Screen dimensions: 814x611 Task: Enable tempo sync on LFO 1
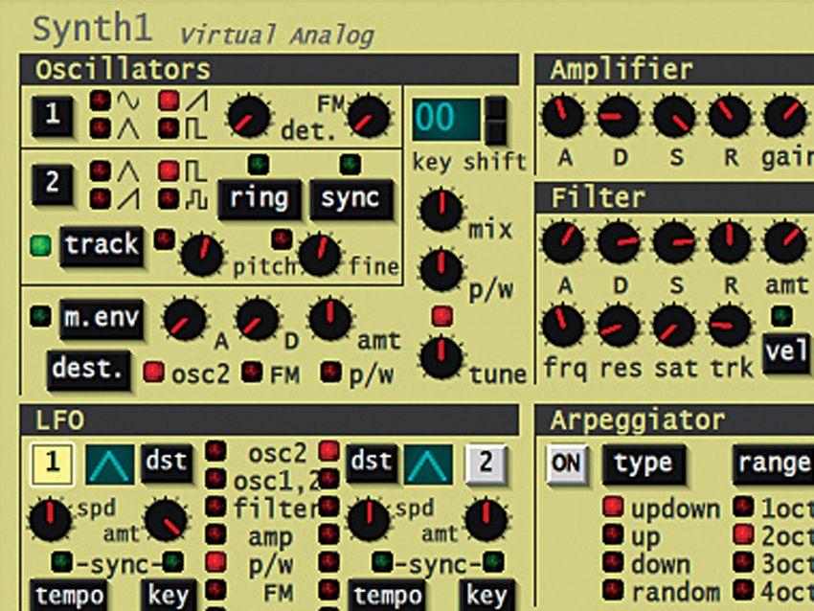(x=68, y=596)
